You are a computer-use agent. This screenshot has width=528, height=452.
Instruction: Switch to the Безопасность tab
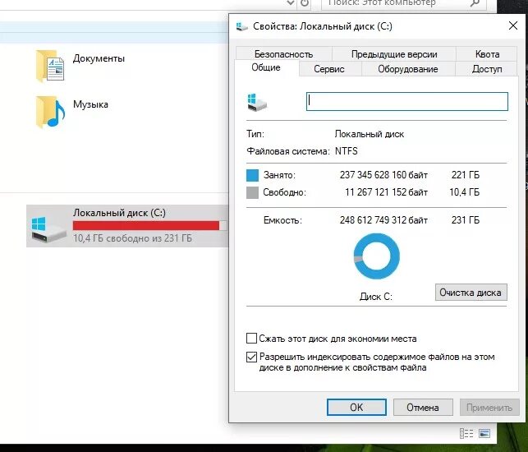click(x=283, y=54)
